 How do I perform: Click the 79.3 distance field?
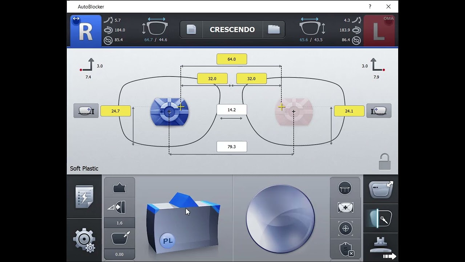(x=232, y=147)
